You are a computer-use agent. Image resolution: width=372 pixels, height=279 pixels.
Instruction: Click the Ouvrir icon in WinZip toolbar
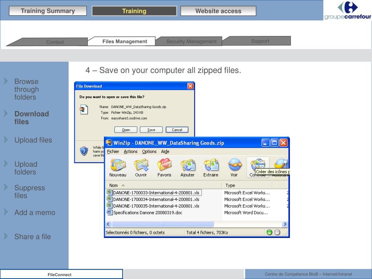tap(141, 165)
